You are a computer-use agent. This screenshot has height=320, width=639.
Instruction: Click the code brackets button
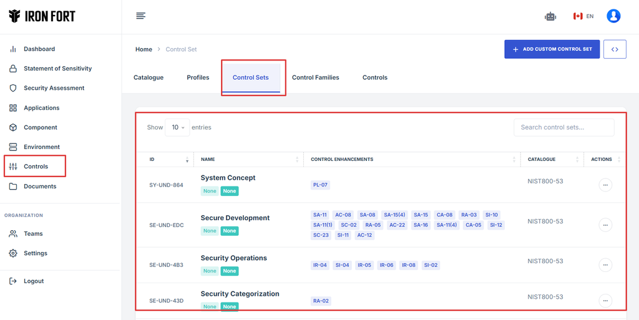coord(614,49)
